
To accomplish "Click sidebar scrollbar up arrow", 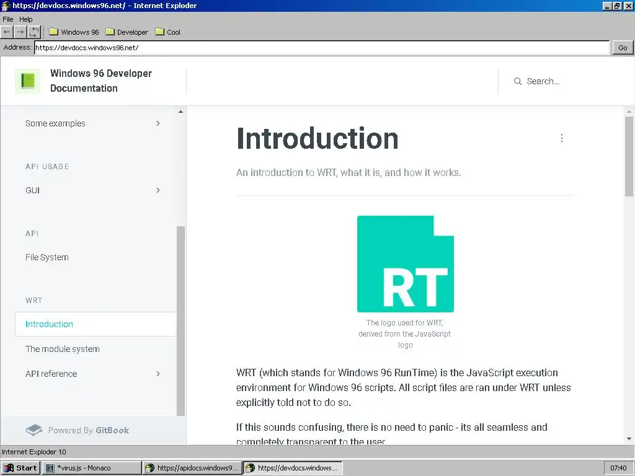I will pyautogui.click(x=180, y=112).
